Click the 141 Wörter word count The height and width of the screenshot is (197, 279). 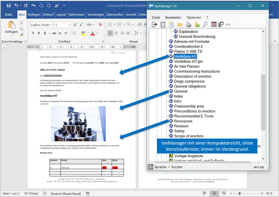[31, 193]
